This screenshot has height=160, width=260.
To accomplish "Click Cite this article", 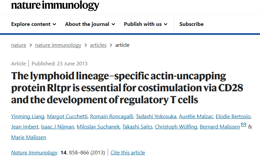I will (x=128, y=153).
